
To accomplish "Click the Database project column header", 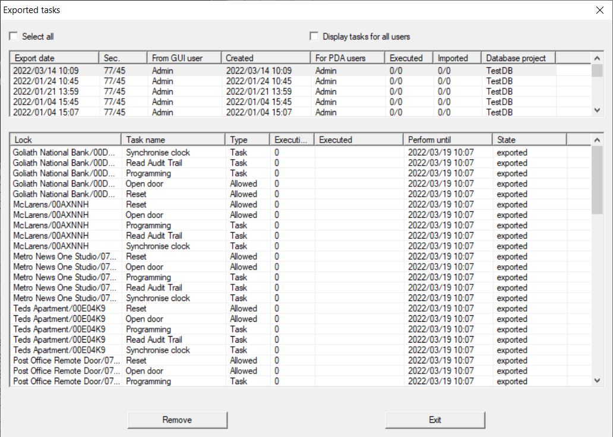I will 517,58.
